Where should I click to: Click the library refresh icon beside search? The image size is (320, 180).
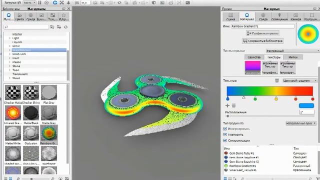click(x=65, y=27)
